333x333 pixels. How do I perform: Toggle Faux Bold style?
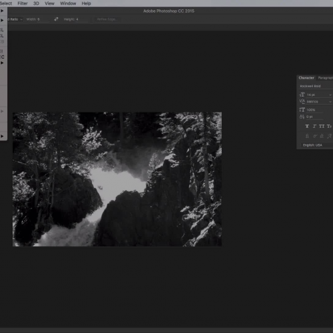(x=307, y=127)
